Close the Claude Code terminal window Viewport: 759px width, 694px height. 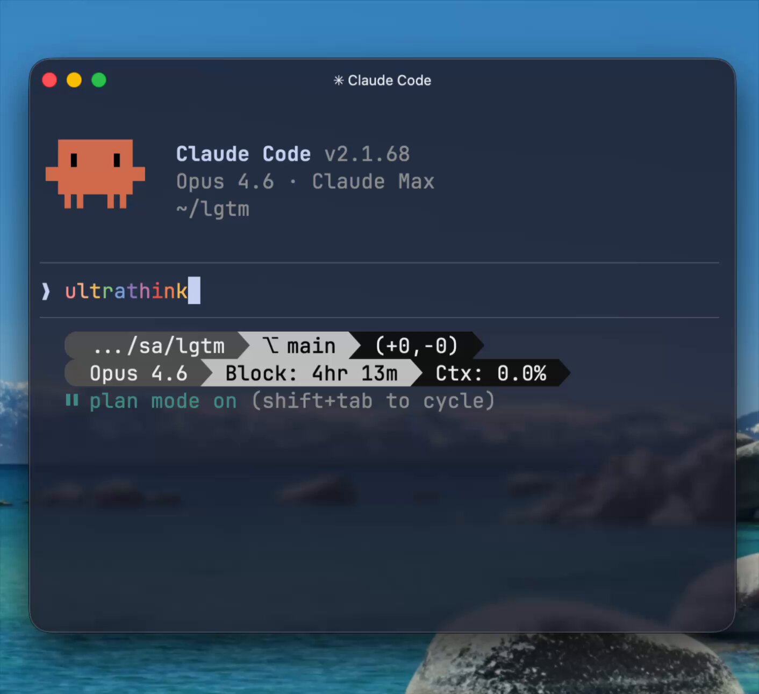pyautogui.click(x=49, y=80)
